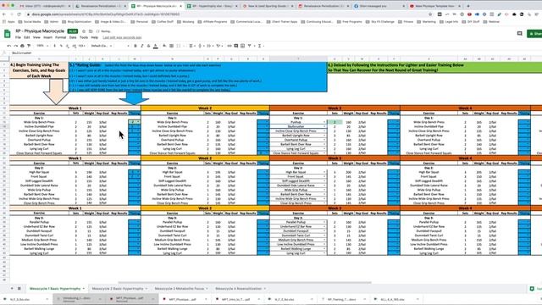Image resolution: width=542 pixels, height=305 pixels.
Task: Open the fill color picker
Action: click(164, 46)
